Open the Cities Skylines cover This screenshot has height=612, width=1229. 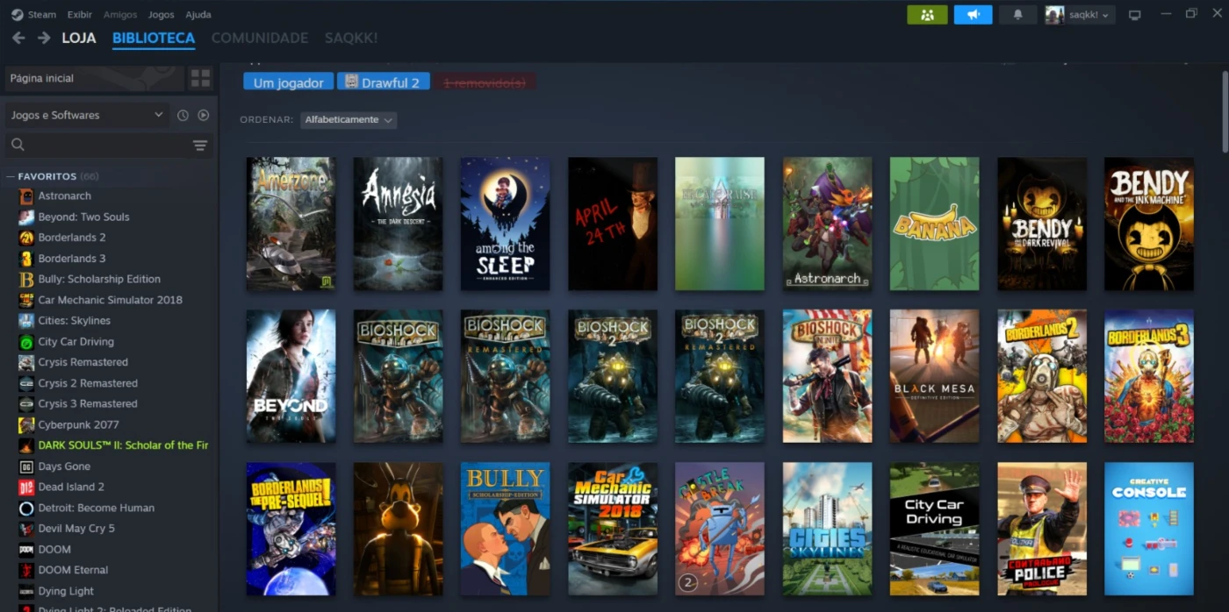[827, 529]
